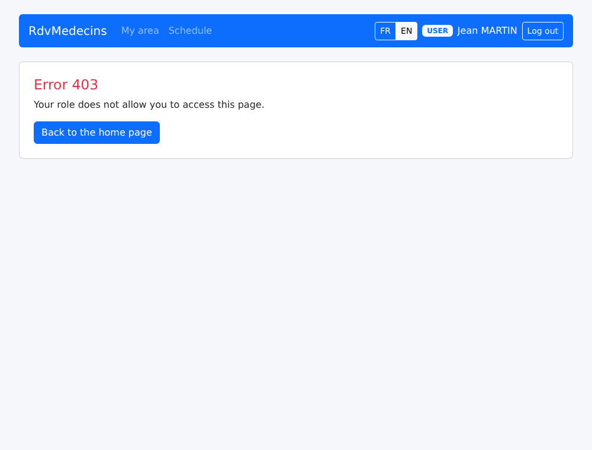Click the role not allowed message text

(149, 105)
